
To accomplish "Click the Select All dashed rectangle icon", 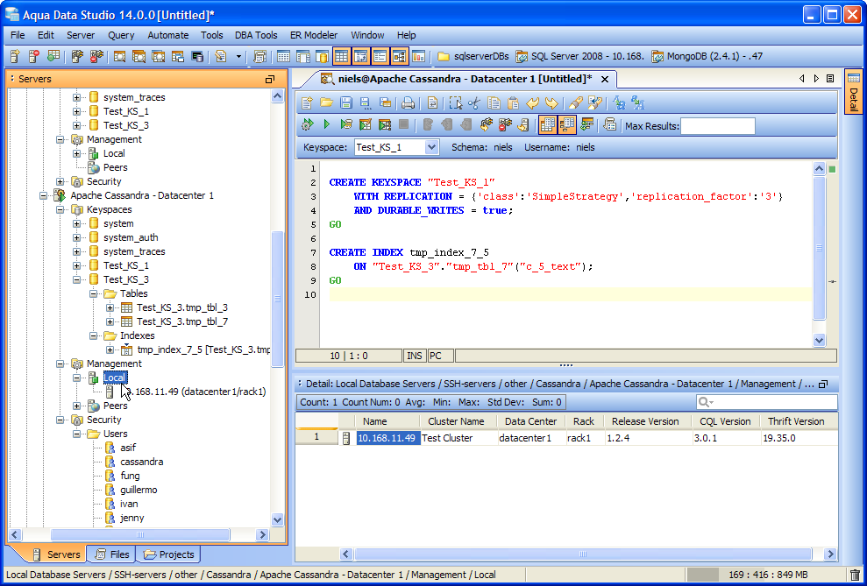I will pos(455,102).
